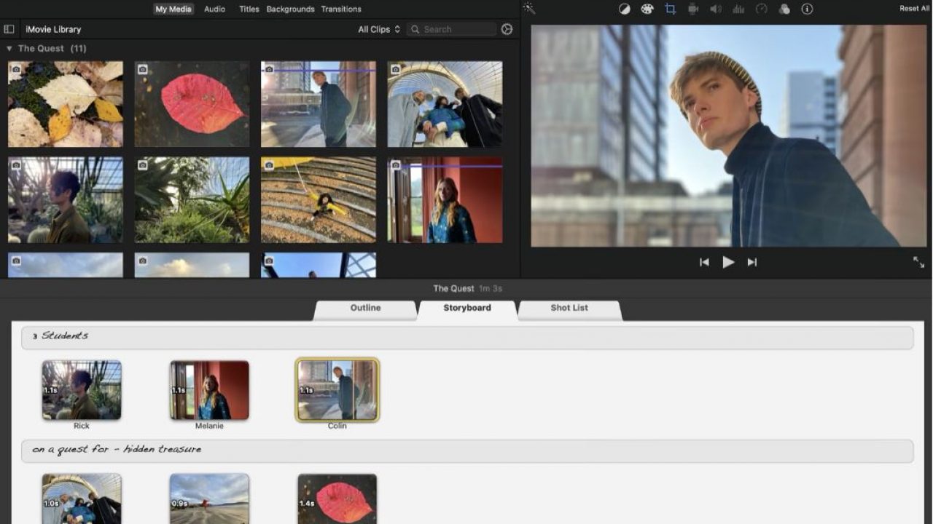The height and width of the screenshot is (524, 933).
Task: Select Melanie storyboard clip
Action: (209, 389)
